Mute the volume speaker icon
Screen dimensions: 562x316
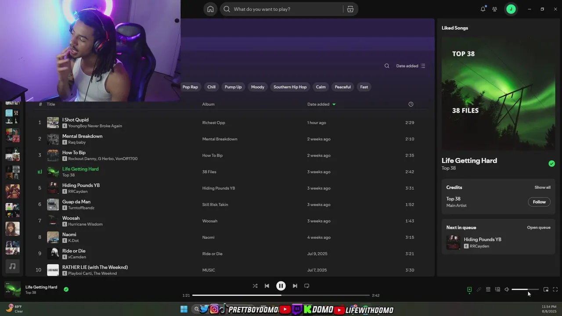[x=507, y=290]
